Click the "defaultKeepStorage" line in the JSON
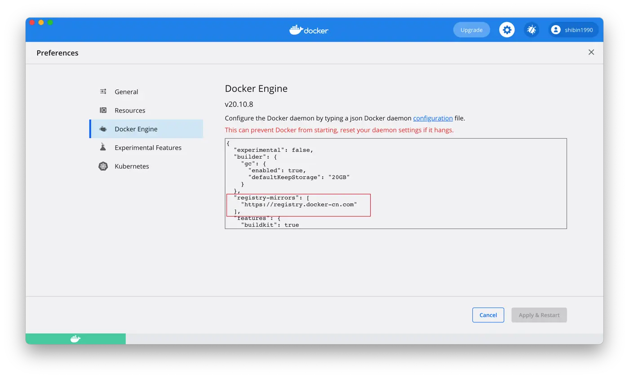This screenshot has width=629, height=378. [299, 177]
